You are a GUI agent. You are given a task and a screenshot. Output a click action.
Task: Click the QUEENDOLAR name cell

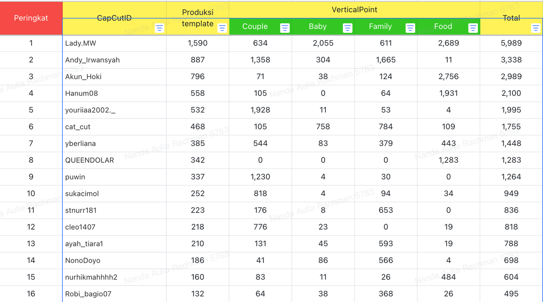[114, 160]
